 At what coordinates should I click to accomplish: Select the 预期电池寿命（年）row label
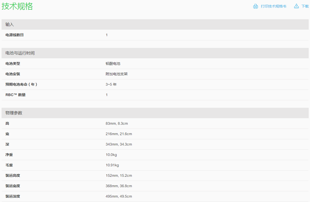click(x=22, y=84)
